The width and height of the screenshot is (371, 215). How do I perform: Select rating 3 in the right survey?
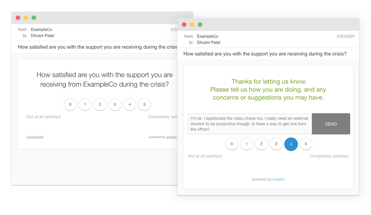coord(276,144)
